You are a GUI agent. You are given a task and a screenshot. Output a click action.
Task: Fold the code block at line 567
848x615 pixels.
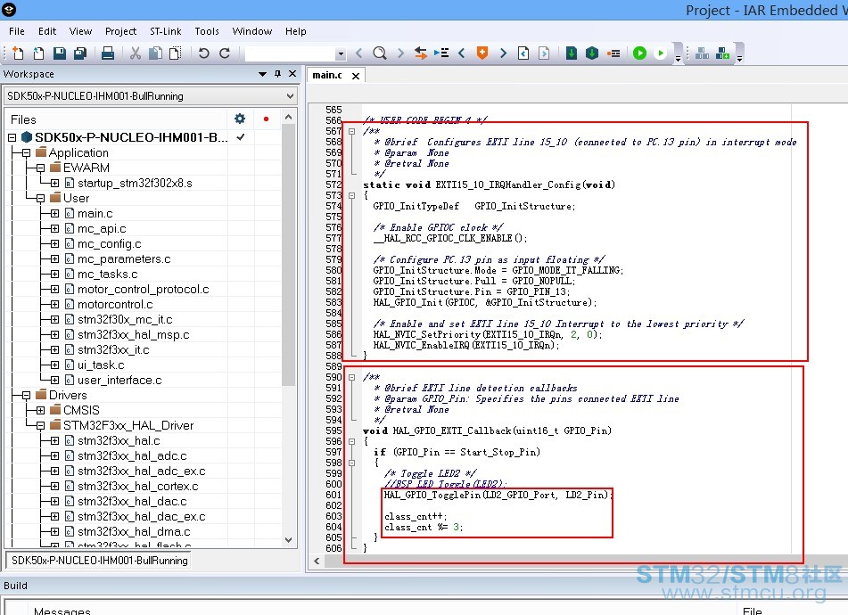[x=351, y=131]
